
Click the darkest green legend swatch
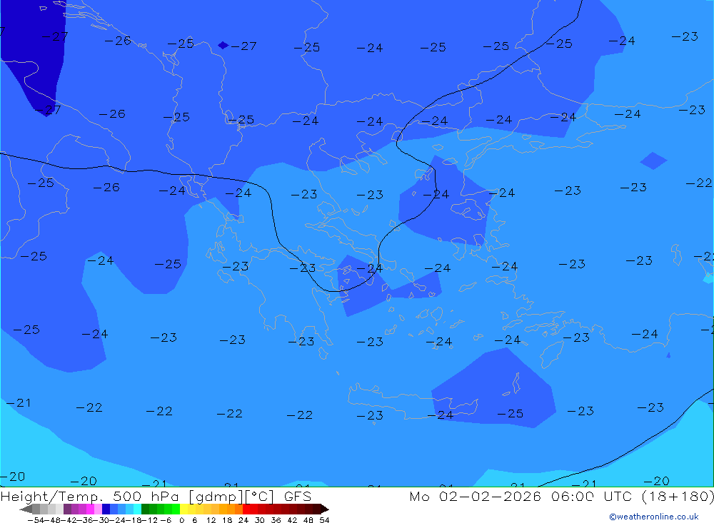pos(145,509)
